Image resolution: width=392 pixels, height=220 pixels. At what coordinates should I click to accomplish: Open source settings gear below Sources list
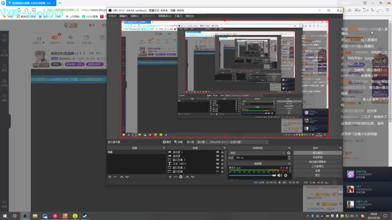tap(181, 177)
